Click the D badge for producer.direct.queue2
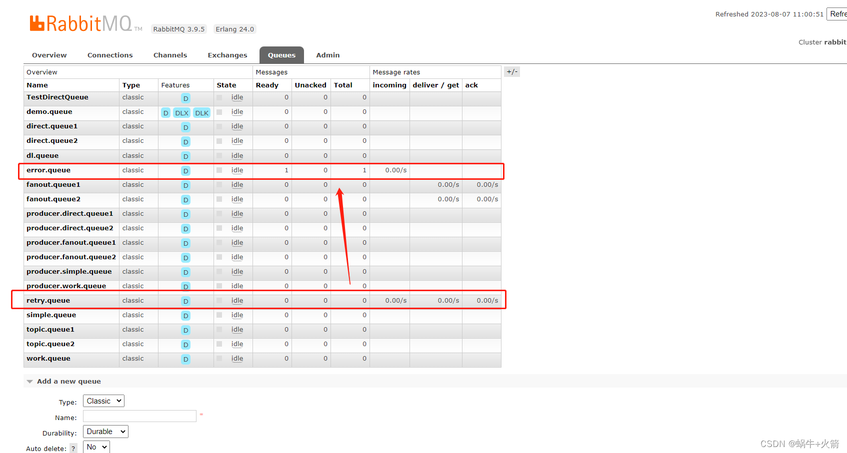Image resolution: width=847 pixels, height=453 pixels. (x=185, y=229)
